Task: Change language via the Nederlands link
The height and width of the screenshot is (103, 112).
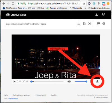Action: tap(13, 99)
